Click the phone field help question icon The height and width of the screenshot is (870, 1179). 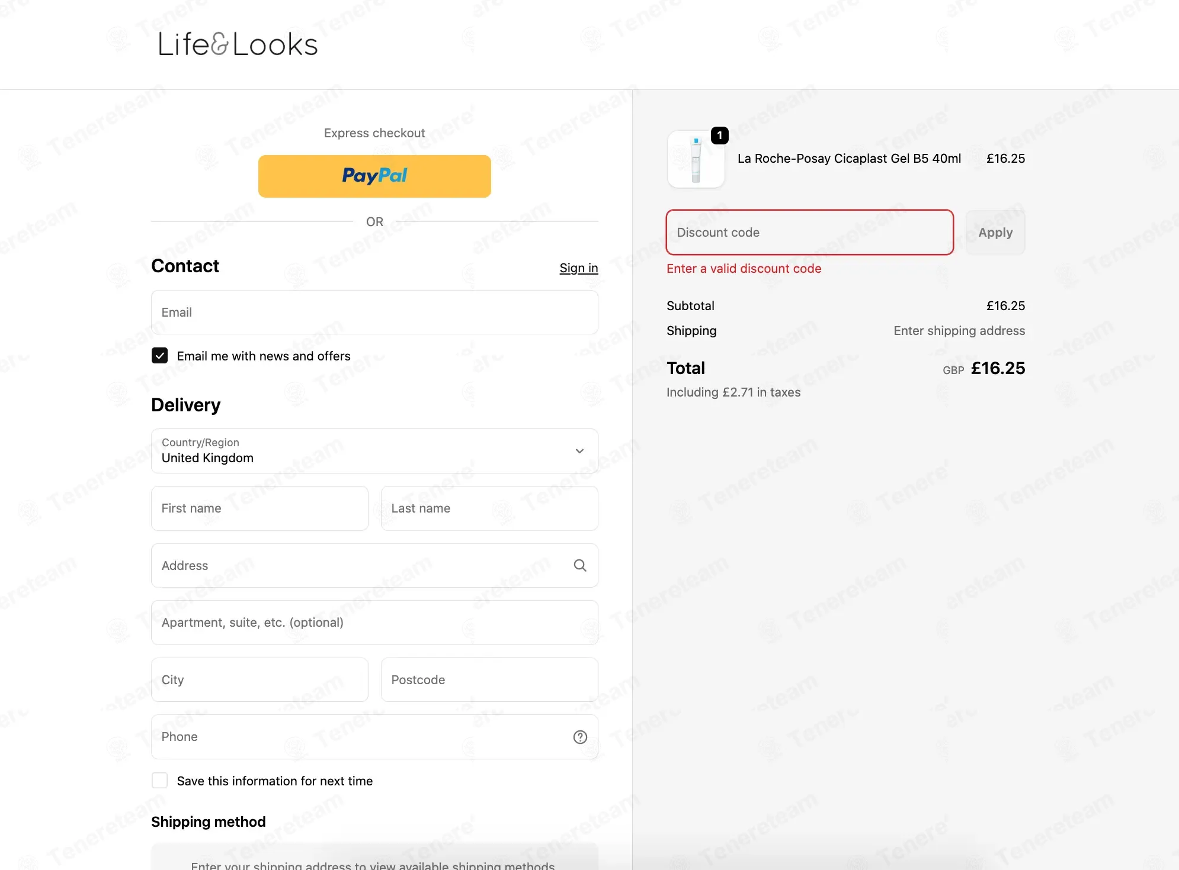click(580, 737)
